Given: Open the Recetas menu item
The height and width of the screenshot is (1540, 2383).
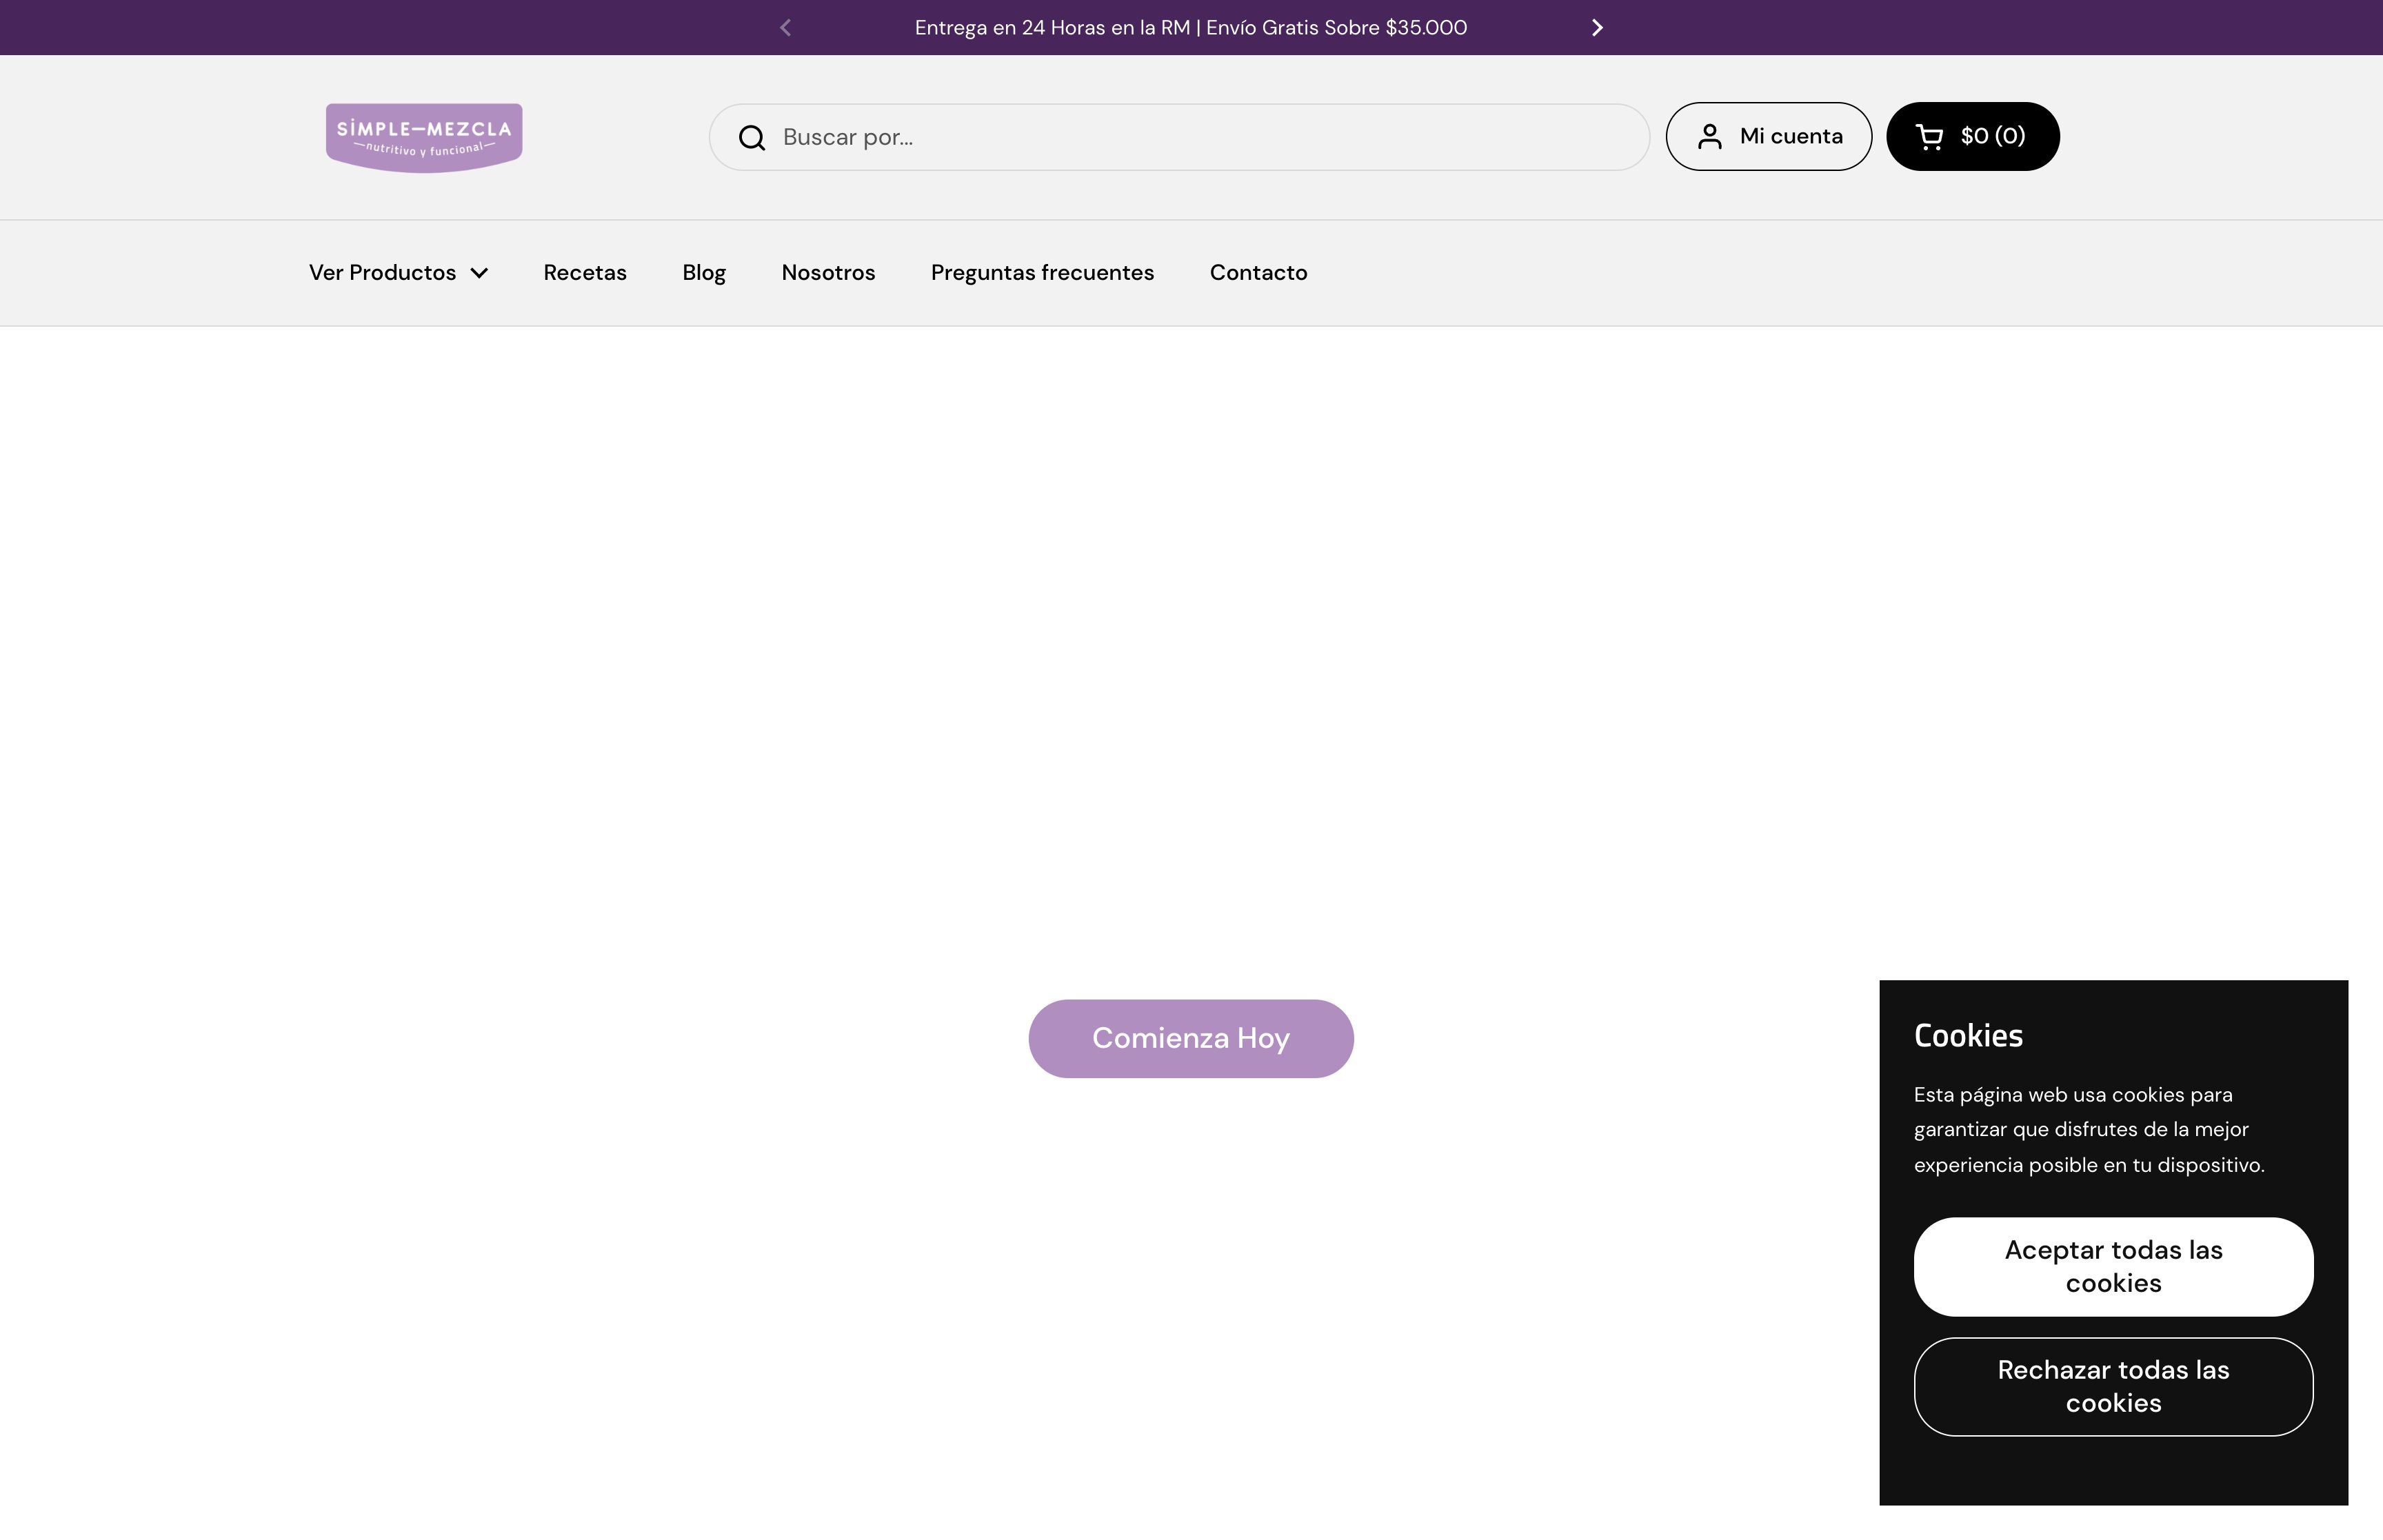Looking at the screenshot, I should tap(584, 272).
